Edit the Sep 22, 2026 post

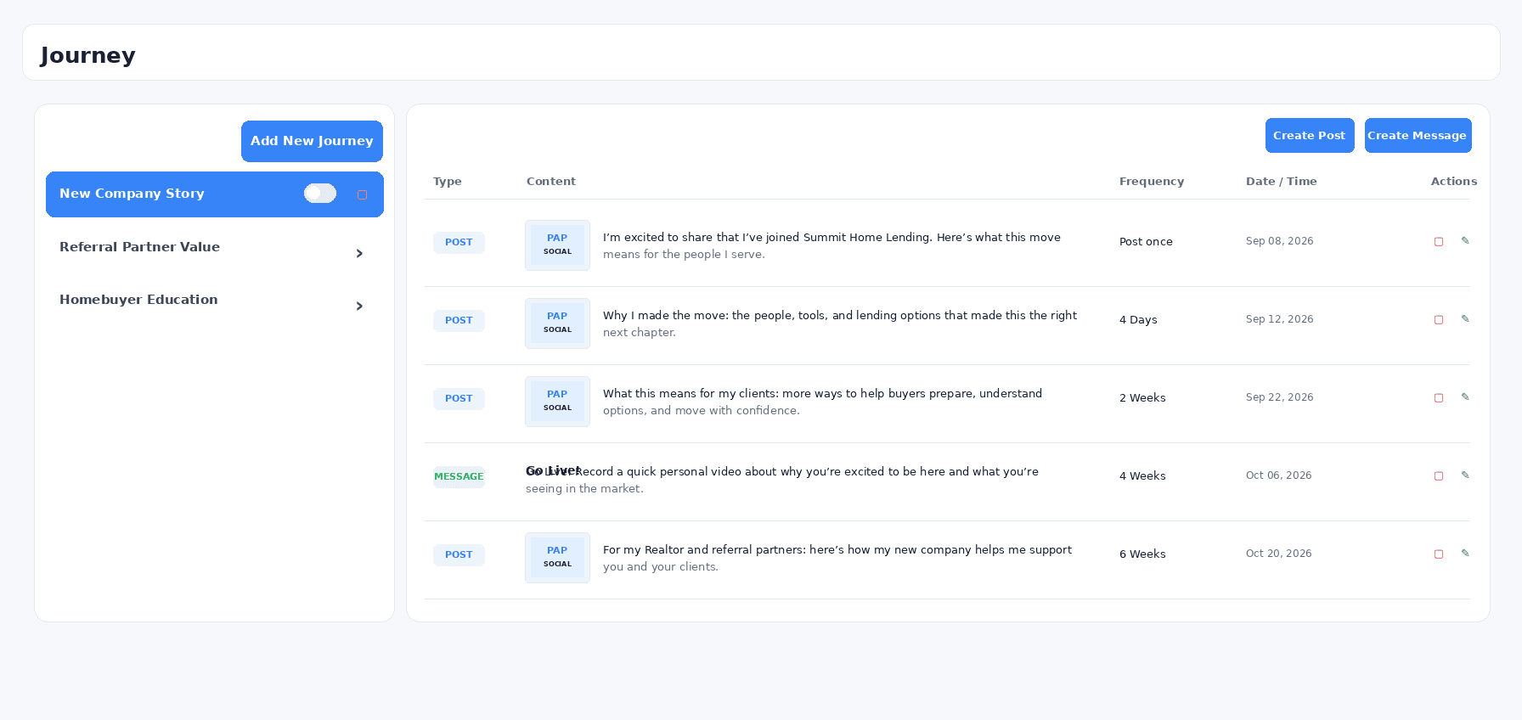[1465, 397]
